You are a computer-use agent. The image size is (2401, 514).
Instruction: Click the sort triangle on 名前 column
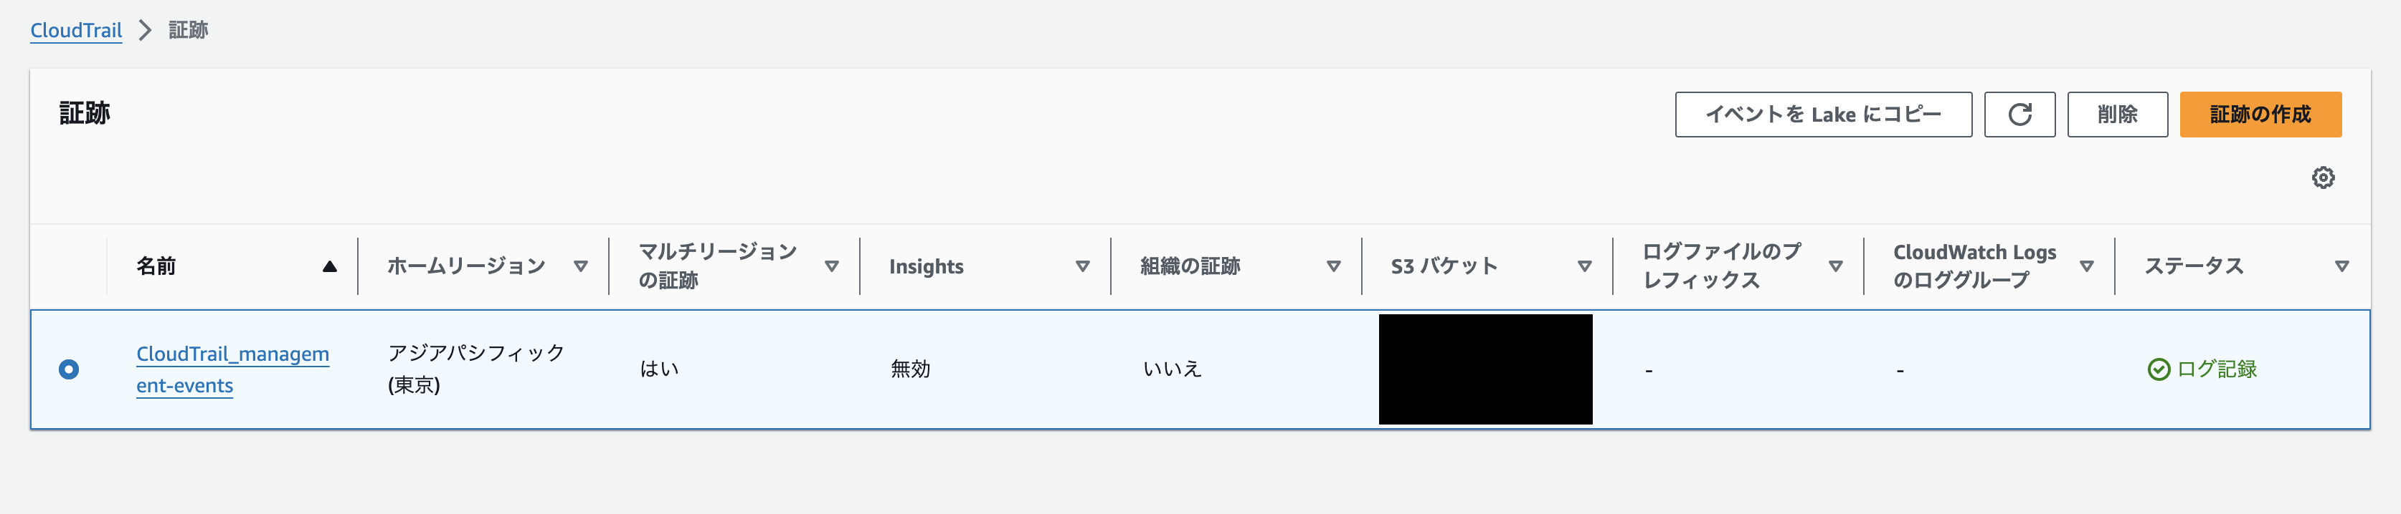(x=328, y=266)
